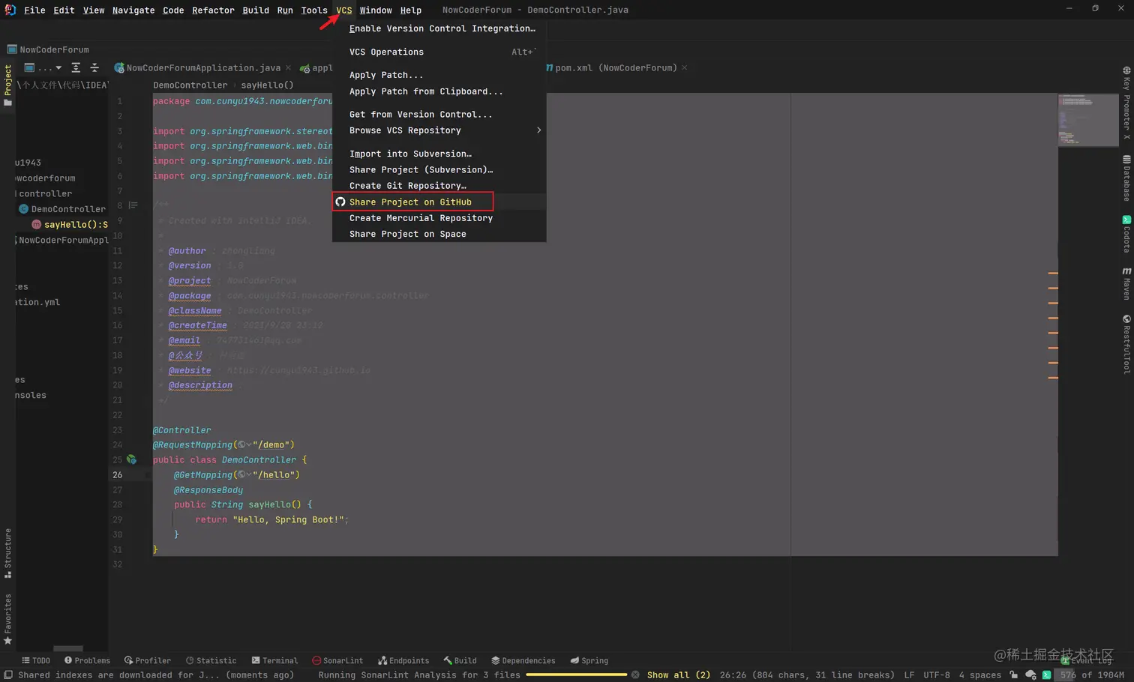
Task: Cancel the SonarLint analysis progress
Action: (635, 675)
